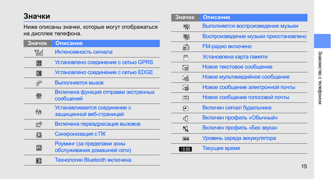Viewport: 331px width, 179px height.
Task: Click "Включен профиль «Без звука»" text
Action: click(x=240, y=128)
